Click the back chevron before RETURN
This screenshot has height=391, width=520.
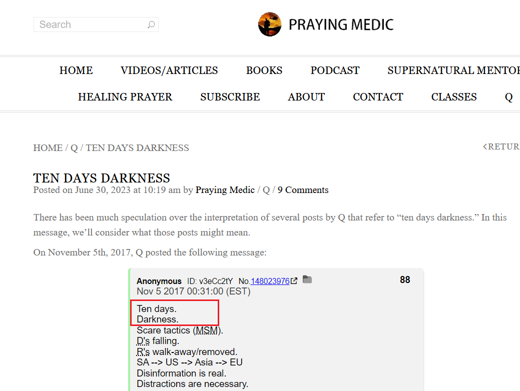click(x=485, y=146)
